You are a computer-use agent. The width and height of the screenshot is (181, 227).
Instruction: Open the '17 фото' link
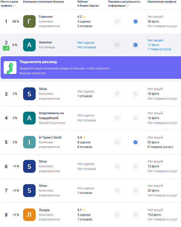pos(153,45)
